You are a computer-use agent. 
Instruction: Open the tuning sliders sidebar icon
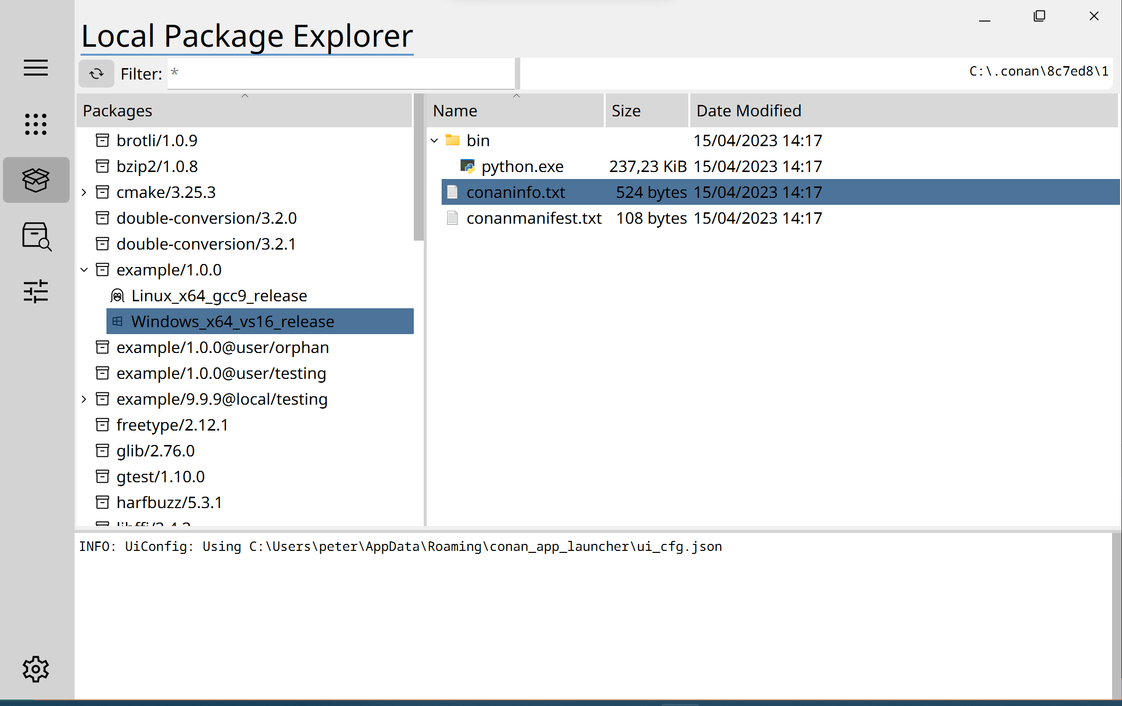coord(36,291)
